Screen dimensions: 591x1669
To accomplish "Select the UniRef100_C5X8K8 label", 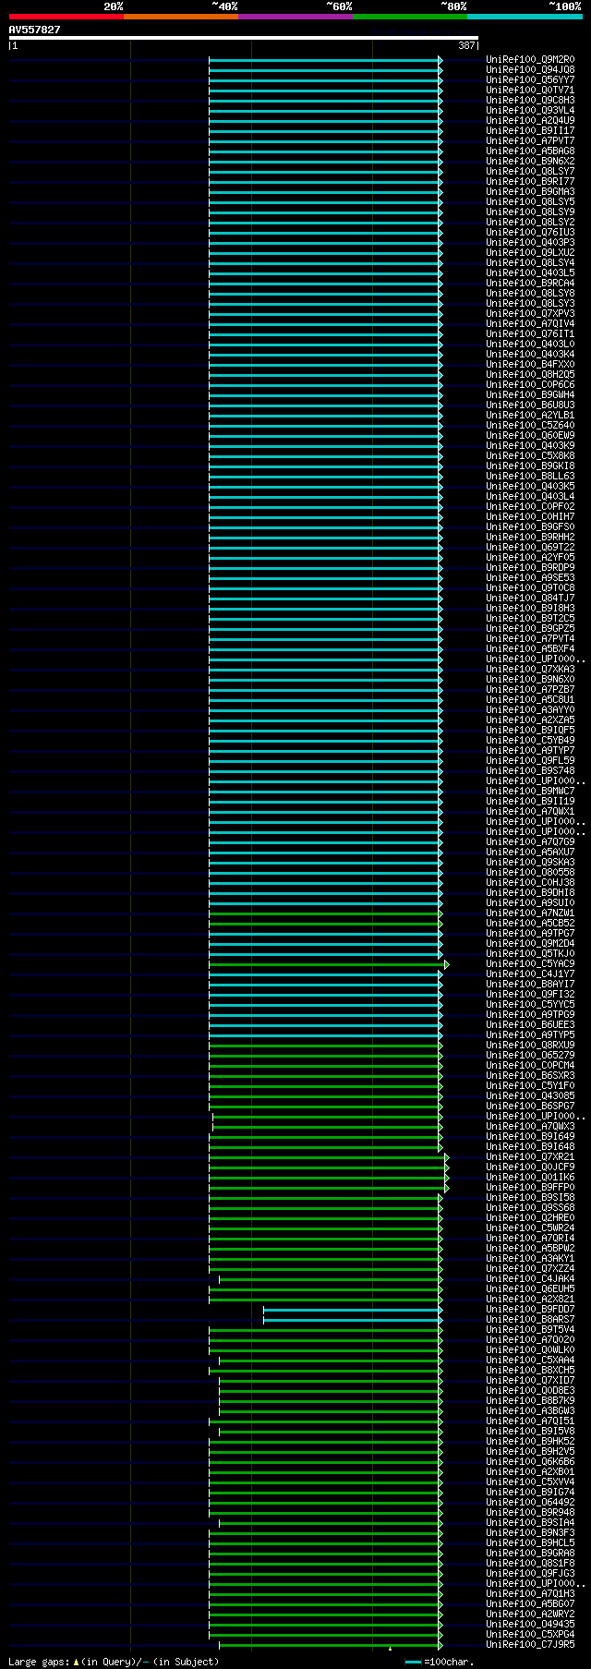I will coord(530,456).
